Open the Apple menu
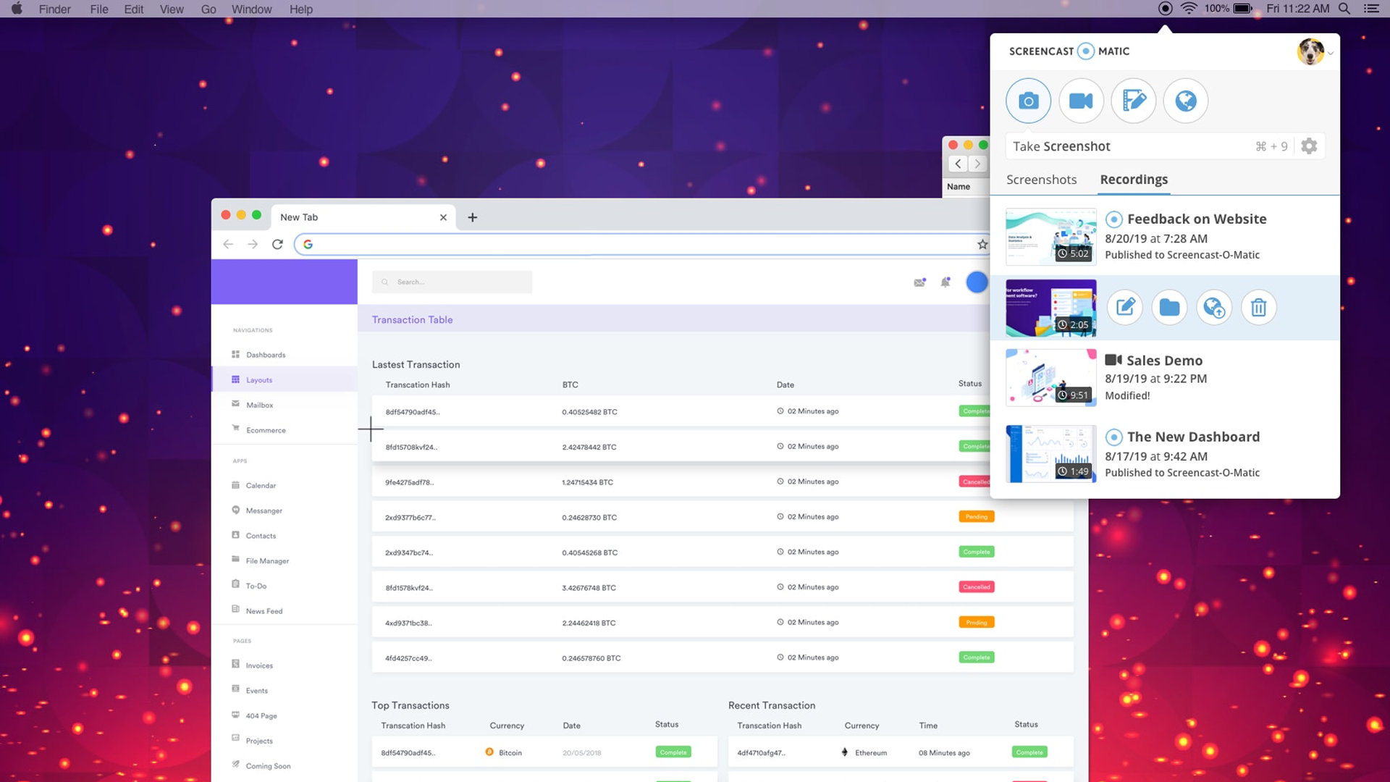Image resolution: width=1390 pixels, height=782 pixels. point(17,9)
